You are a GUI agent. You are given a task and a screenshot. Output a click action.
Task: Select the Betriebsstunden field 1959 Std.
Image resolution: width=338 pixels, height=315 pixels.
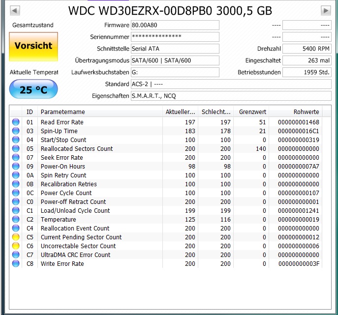(x=307, y=72)
